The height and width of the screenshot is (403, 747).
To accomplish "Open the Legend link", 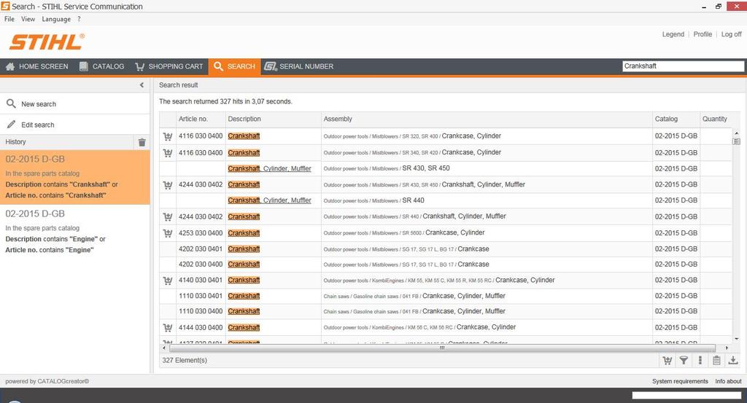I will point(673,34).
